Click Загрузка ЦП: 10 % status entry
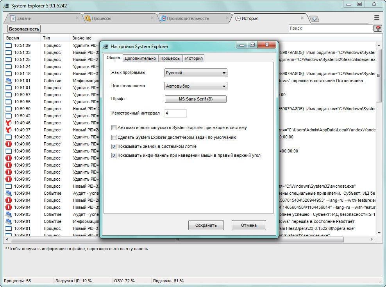 tap(73, 281)
